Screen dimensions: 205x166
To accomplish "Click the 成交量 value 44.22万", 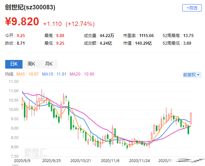I will (x=107, y=36).
